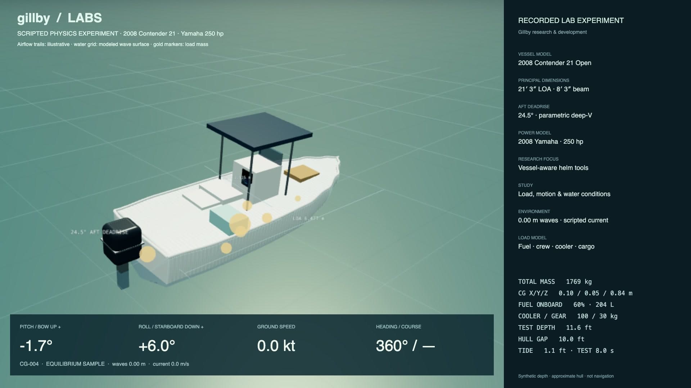The width and height of the screenshot is (691, 388).
Task: Click power model '2008 Yamaha · 250 hp'
Action: click(551, 142)
